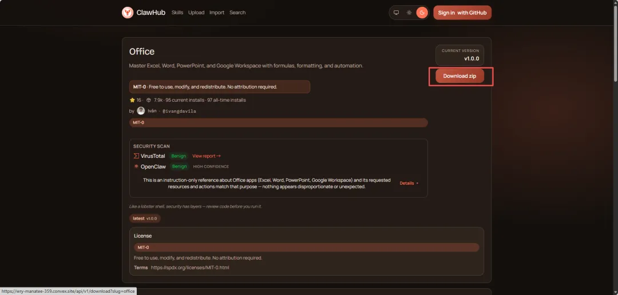618x295 pixels.
Task: Click the HIGH CONFIDENCE label
Action: coord(211,166)
